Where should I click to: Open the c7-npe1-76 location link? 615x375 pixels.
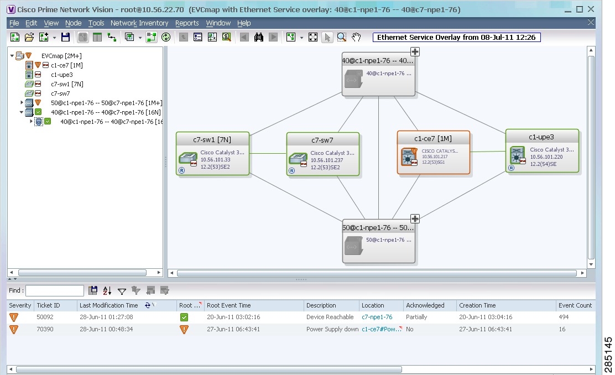(x=377, y=317)
